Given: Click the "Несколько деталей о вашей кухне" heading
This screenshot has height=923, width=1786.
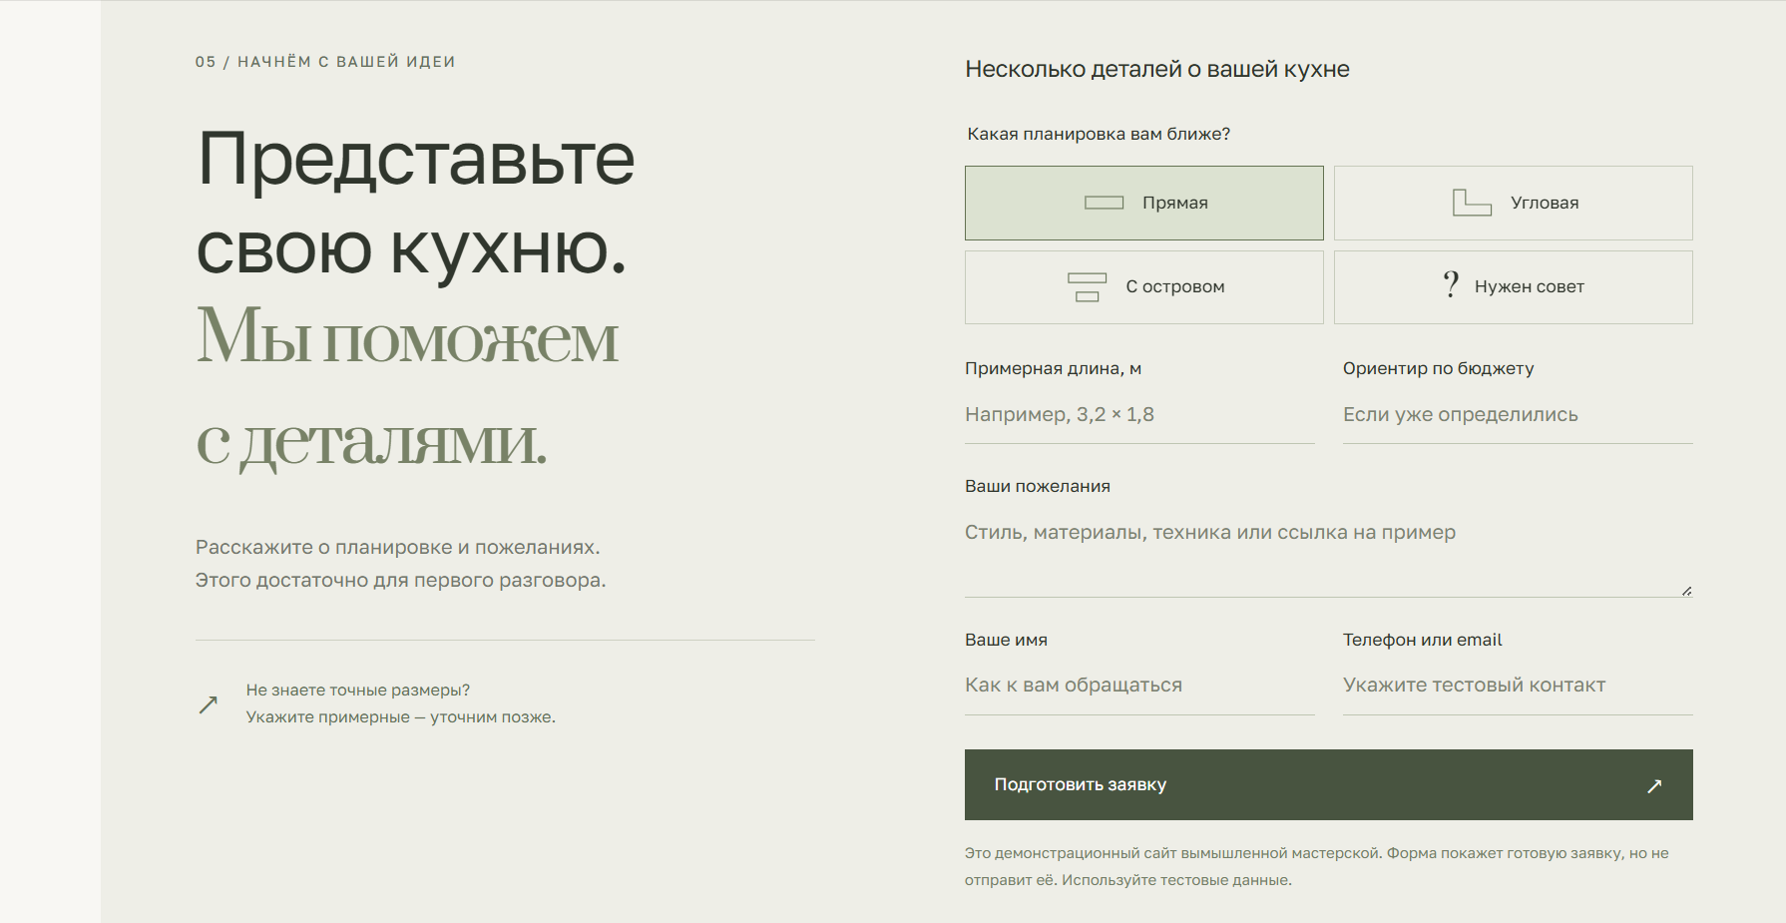Looking at the screenshot, I should 1157,70.
